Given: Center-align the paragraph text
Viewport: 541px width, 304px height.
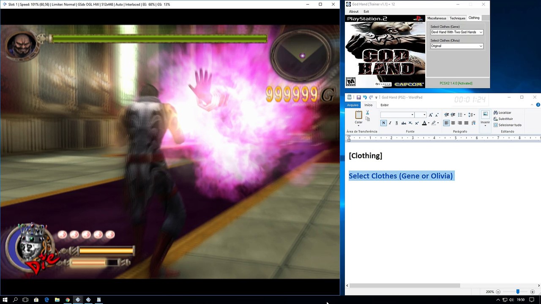Looking at the screenshot, I should tap(453, 123).
